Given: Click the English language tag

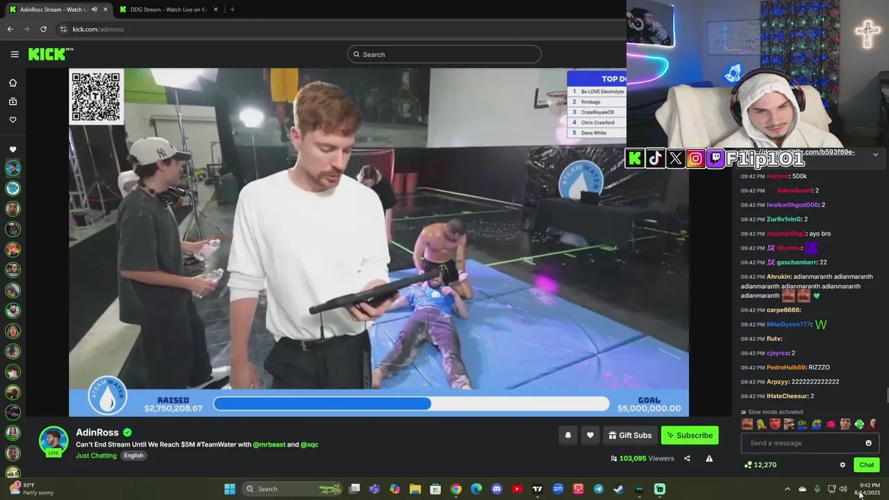Looking at the screenshot, I should pos(133,456).
